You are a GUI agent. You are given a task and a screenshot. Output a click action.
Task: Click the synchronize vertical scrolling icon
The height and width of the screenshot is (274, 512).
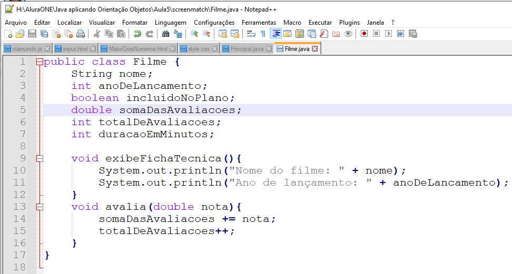point(223,34)
